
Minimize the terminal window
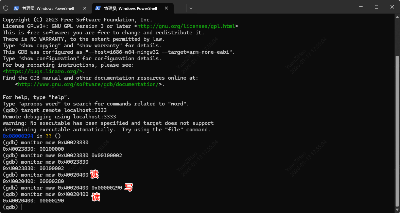tap(361, 7)
